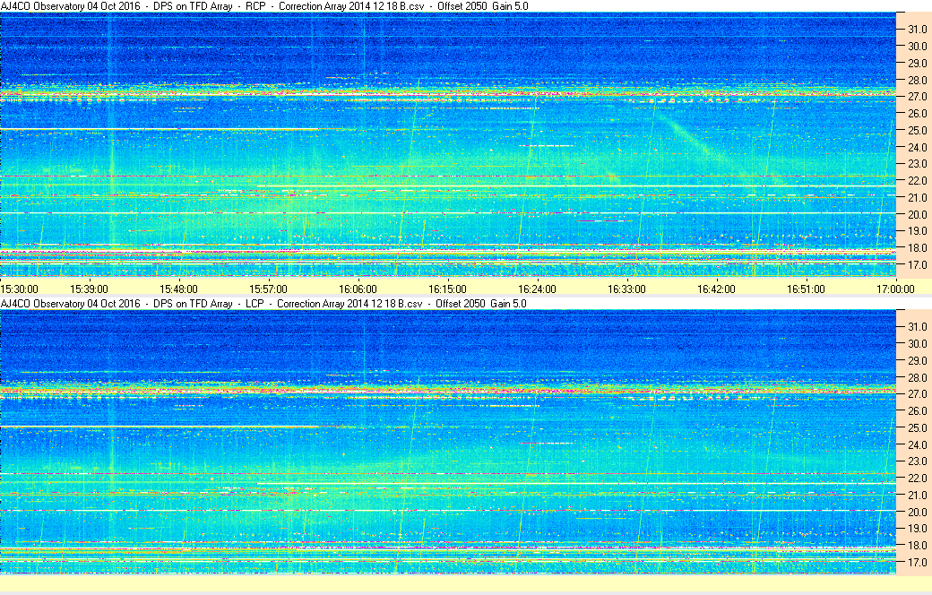Select 31.0 frequency label in RCP panel
The width and height of the screenshot is (932, 595).
coord(914,30)
